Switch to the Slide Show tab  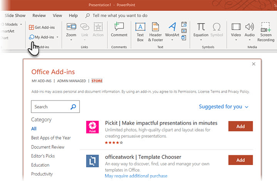[x=15, y=15]
